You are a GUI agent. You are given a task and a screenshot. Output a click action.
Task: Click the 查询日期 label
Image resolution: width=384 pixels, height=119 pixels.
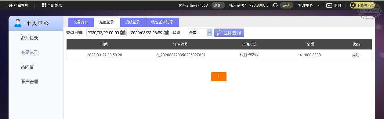pyautogui.click(x=74, y=32)
